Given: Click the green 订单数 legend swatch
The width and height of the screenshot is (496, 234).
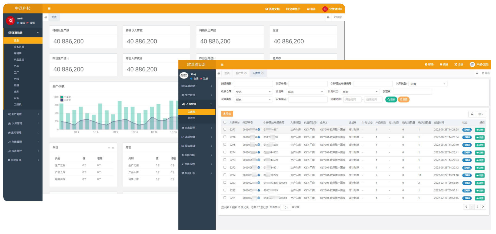Looking at the screenshot, I should point(62,97).
